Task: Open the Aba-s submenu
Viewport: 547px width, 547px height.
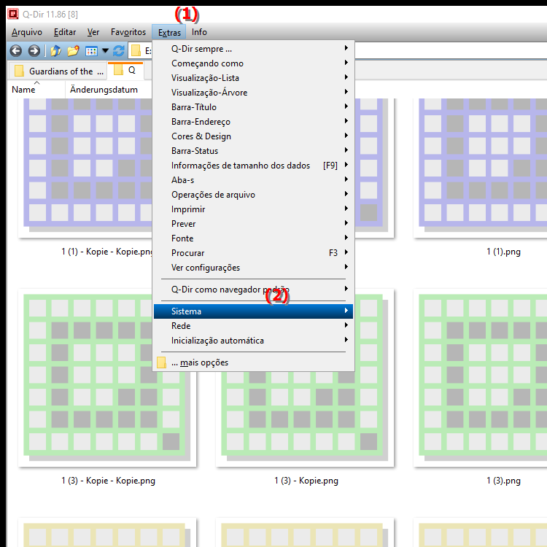Action: (x=253, y=180)
